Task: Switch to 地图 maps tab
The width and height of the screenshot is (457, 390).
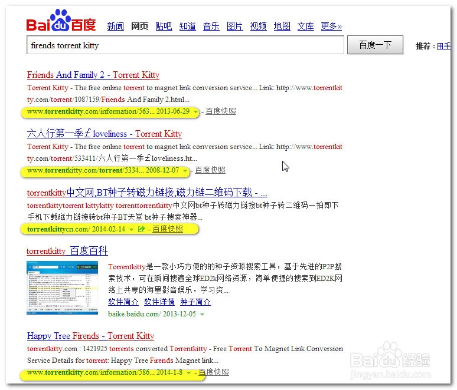Action: pyautogui.click(x=282, y=26)
